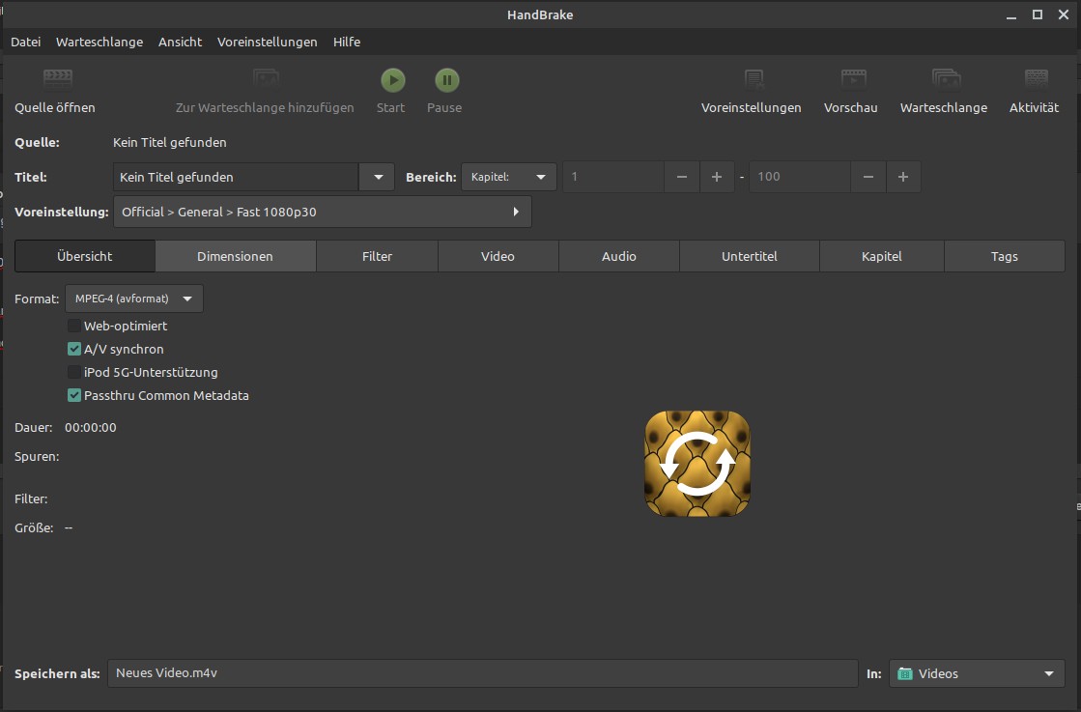The width and height of the screenshot is (1081, 712).
Task: Switch to the Kapitel tab
Action: click(x=881, y=256)
